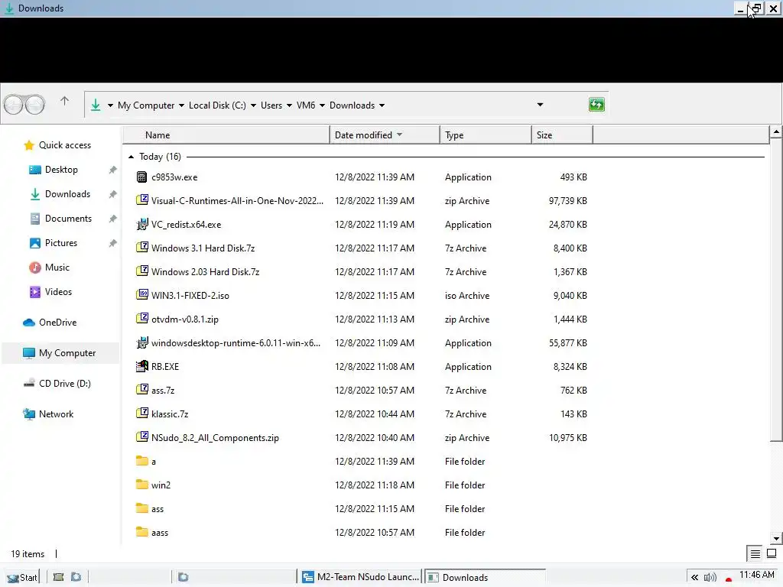Screen dimensions: 783x587
Task: Click the vertical scrollbar thumb
Action: (775, 290)
